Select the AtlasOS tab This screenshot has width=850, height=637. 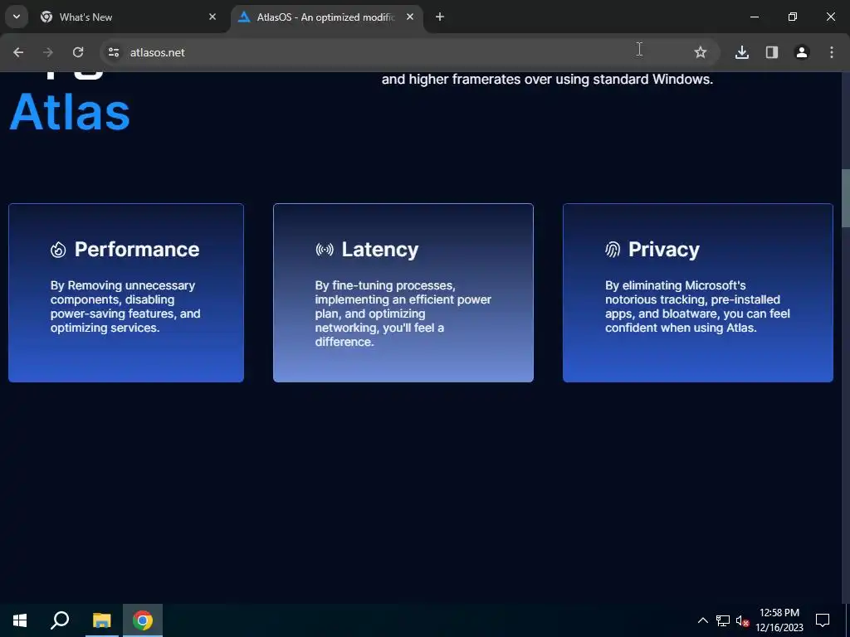pyautogui.click(x=326, y=17)
